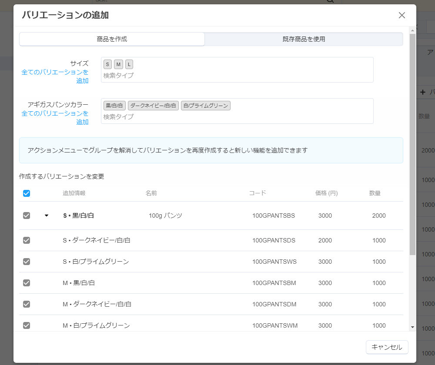The width and height of the screenshot is (435, 365).
Task: Click the 価格 (円) column header
Action: tap(326, 193)
